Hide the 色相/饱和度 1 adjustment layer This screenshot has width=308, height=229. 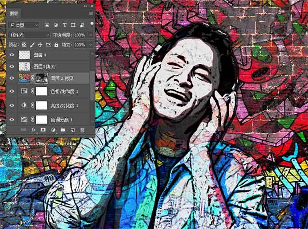[x=12, y=91]
